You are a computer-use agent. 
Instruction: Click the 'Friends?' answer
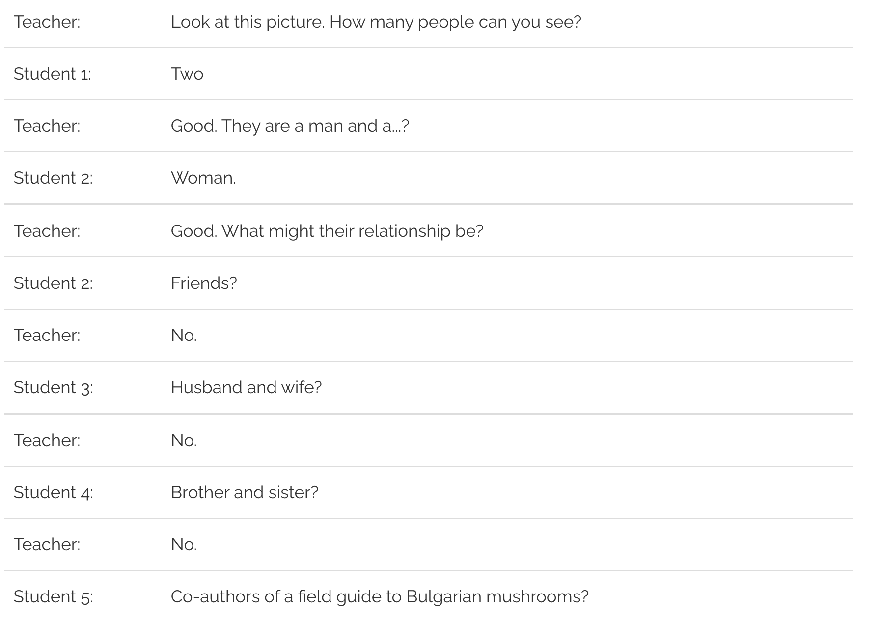[204, 283]
